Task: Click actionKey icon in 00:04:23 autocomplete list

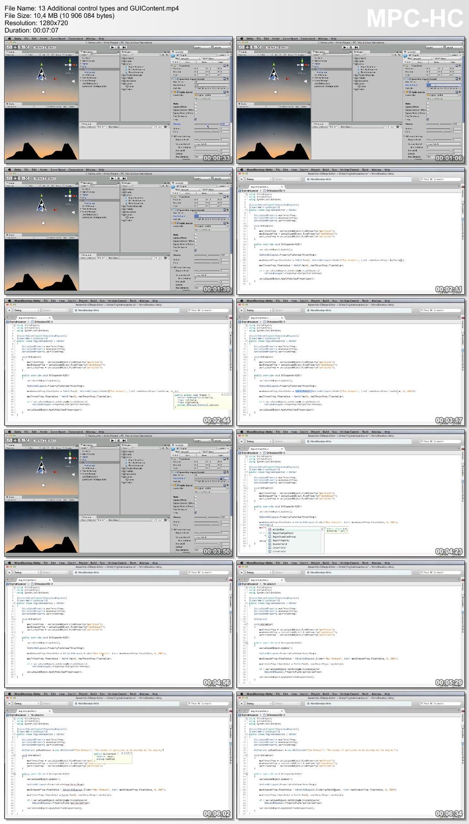Action: (270, 529)
